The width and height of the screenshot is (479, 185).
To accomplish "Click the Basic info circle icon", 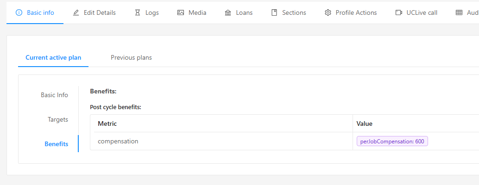I will click(x=19, y=12).
